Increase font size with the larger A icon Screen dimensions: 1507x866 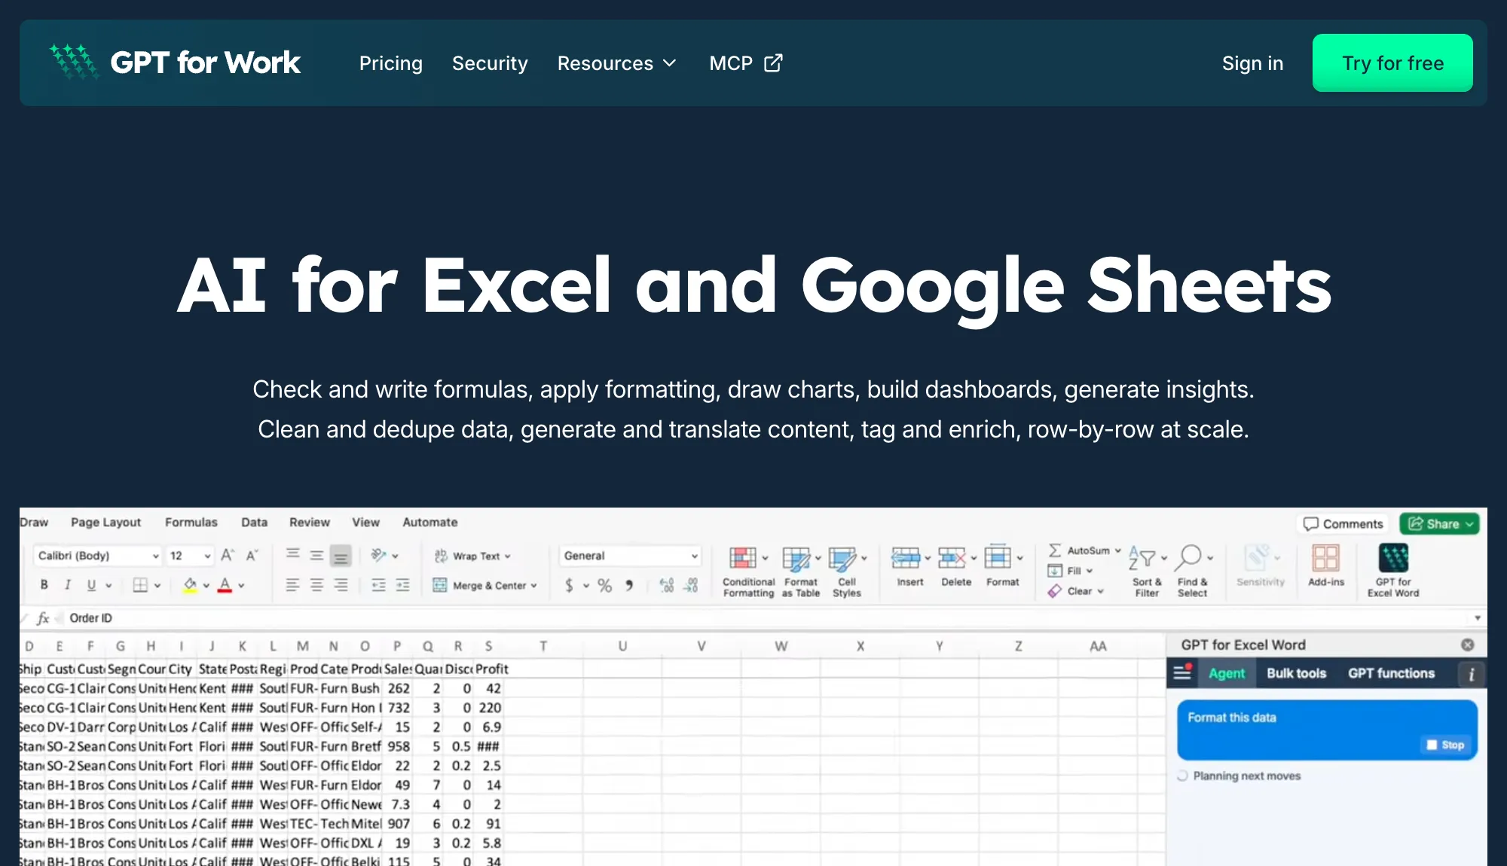point(227,556)
